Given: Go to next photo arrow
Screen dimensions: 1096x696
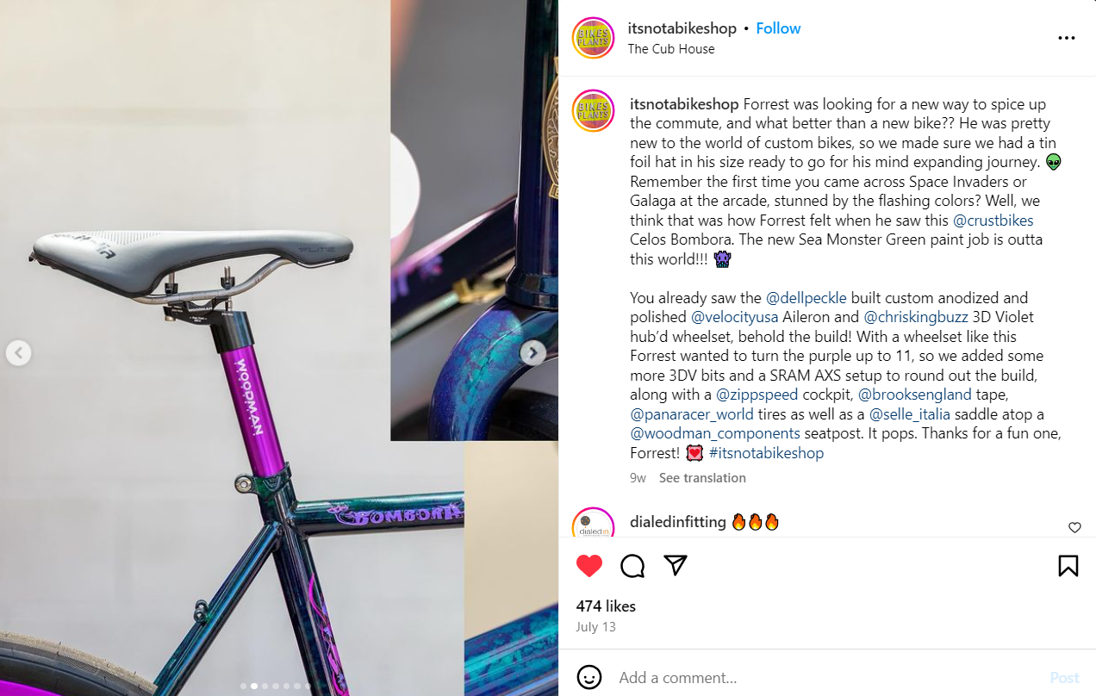Looking at the screenshot, I should (x=532, y=352).
